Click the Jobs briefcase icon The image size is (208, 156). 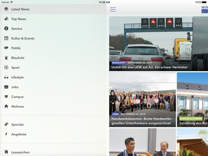coord(6,87)
